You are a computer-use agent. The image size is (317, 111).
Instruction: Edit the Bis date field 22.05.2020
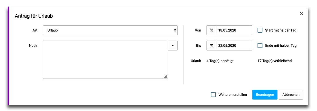[234, 46]
